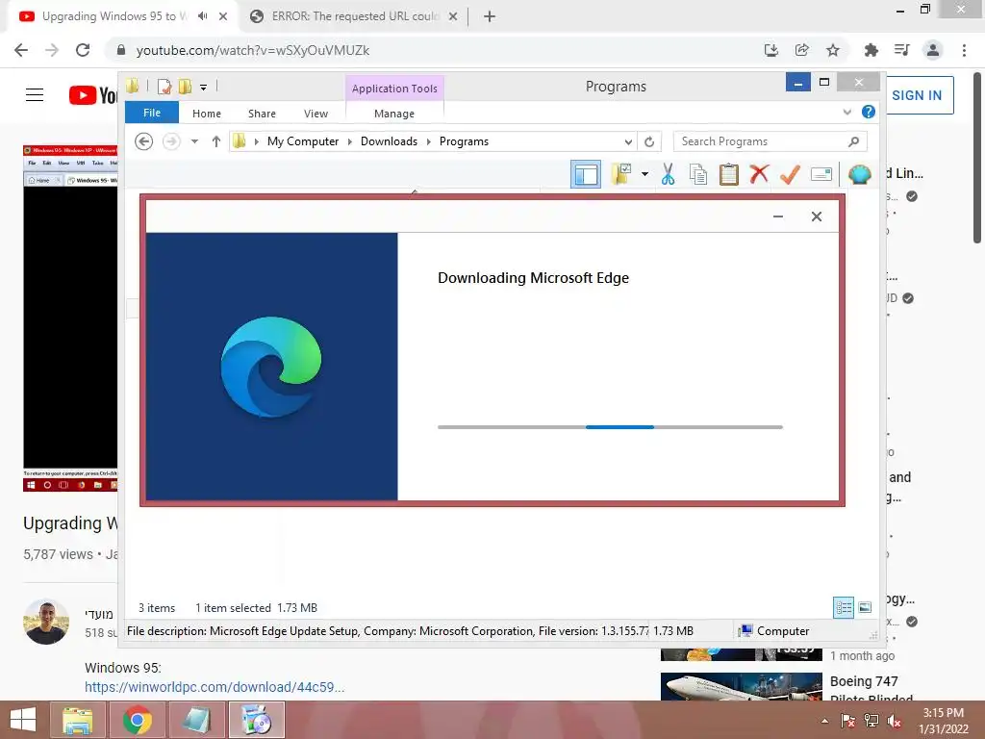Open Explorer Help question mark icon

(x=869, y=112)
